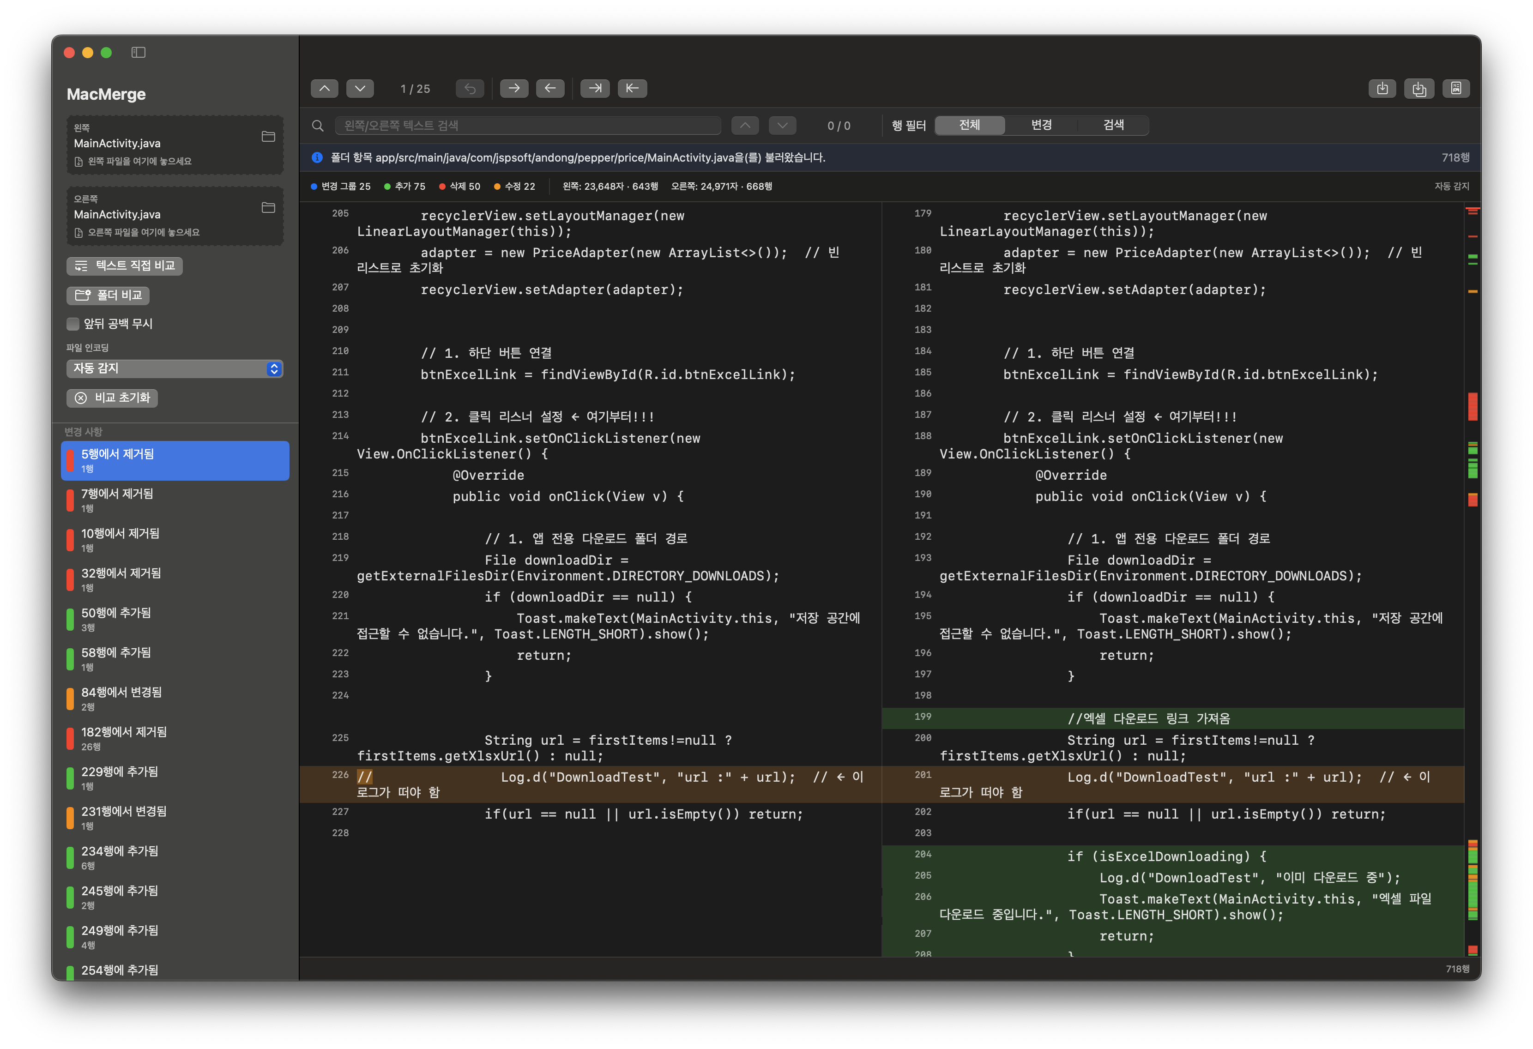This screenshot has width=1533, height=1049.
Task: Click the first save/export icon in toolbar
Action: pyautogui.click(x=1382, y=88)
